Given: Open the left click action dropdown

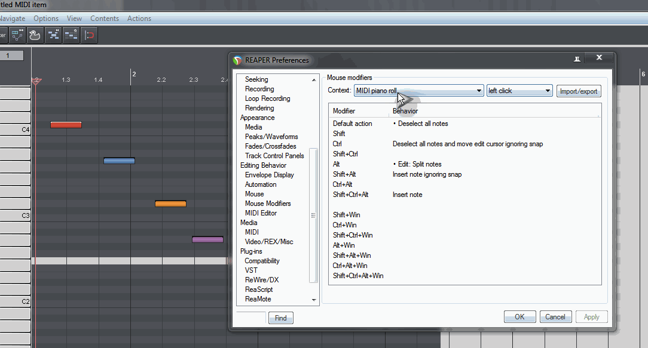Looking at the screenshot, I should [519, 91].
